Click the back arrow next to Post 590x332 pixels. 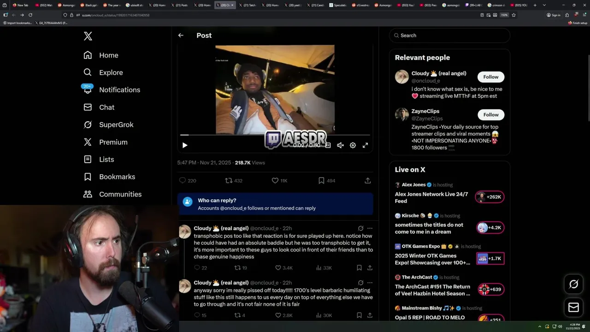pos(181,36)
